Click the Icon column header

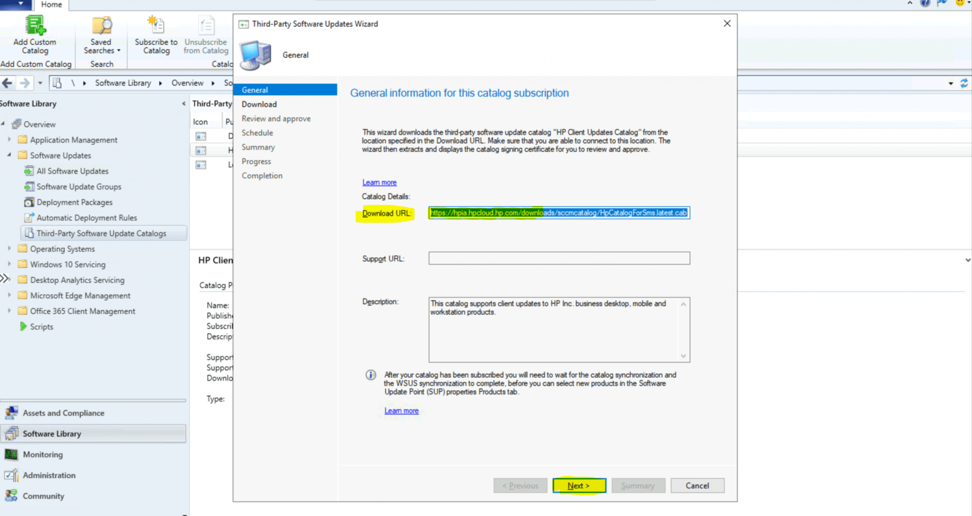tap(200, 121)
